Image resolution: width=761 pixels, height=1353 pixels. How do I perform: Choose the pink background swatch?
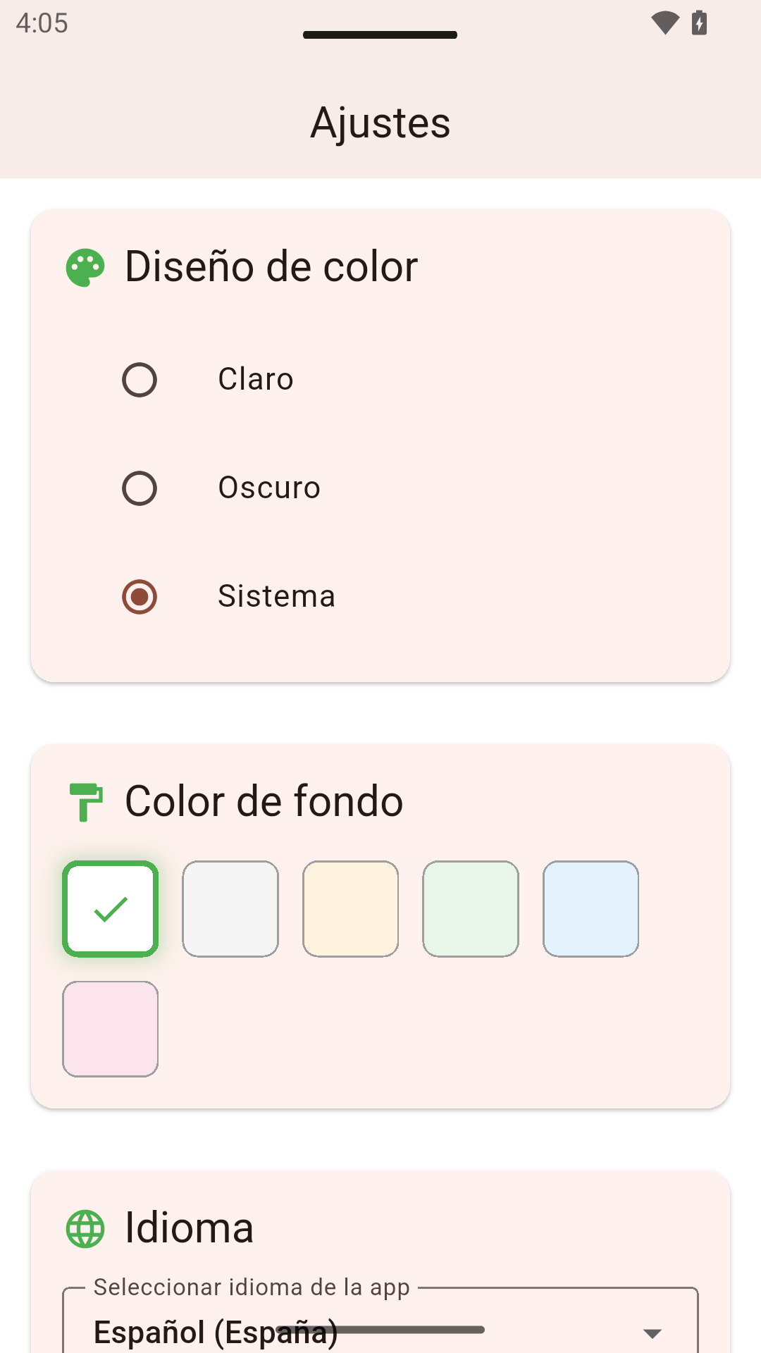pyautogui.click(x=111, y=1029)
